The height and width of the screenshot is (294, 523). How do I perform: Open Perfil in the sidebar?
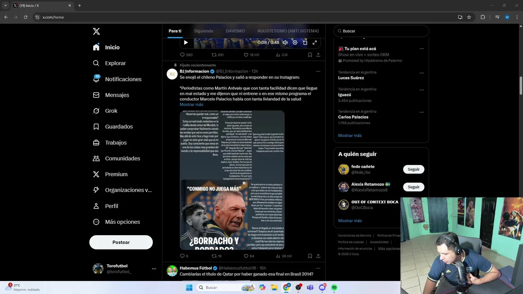pyautogui.click(x=105, y=206)
